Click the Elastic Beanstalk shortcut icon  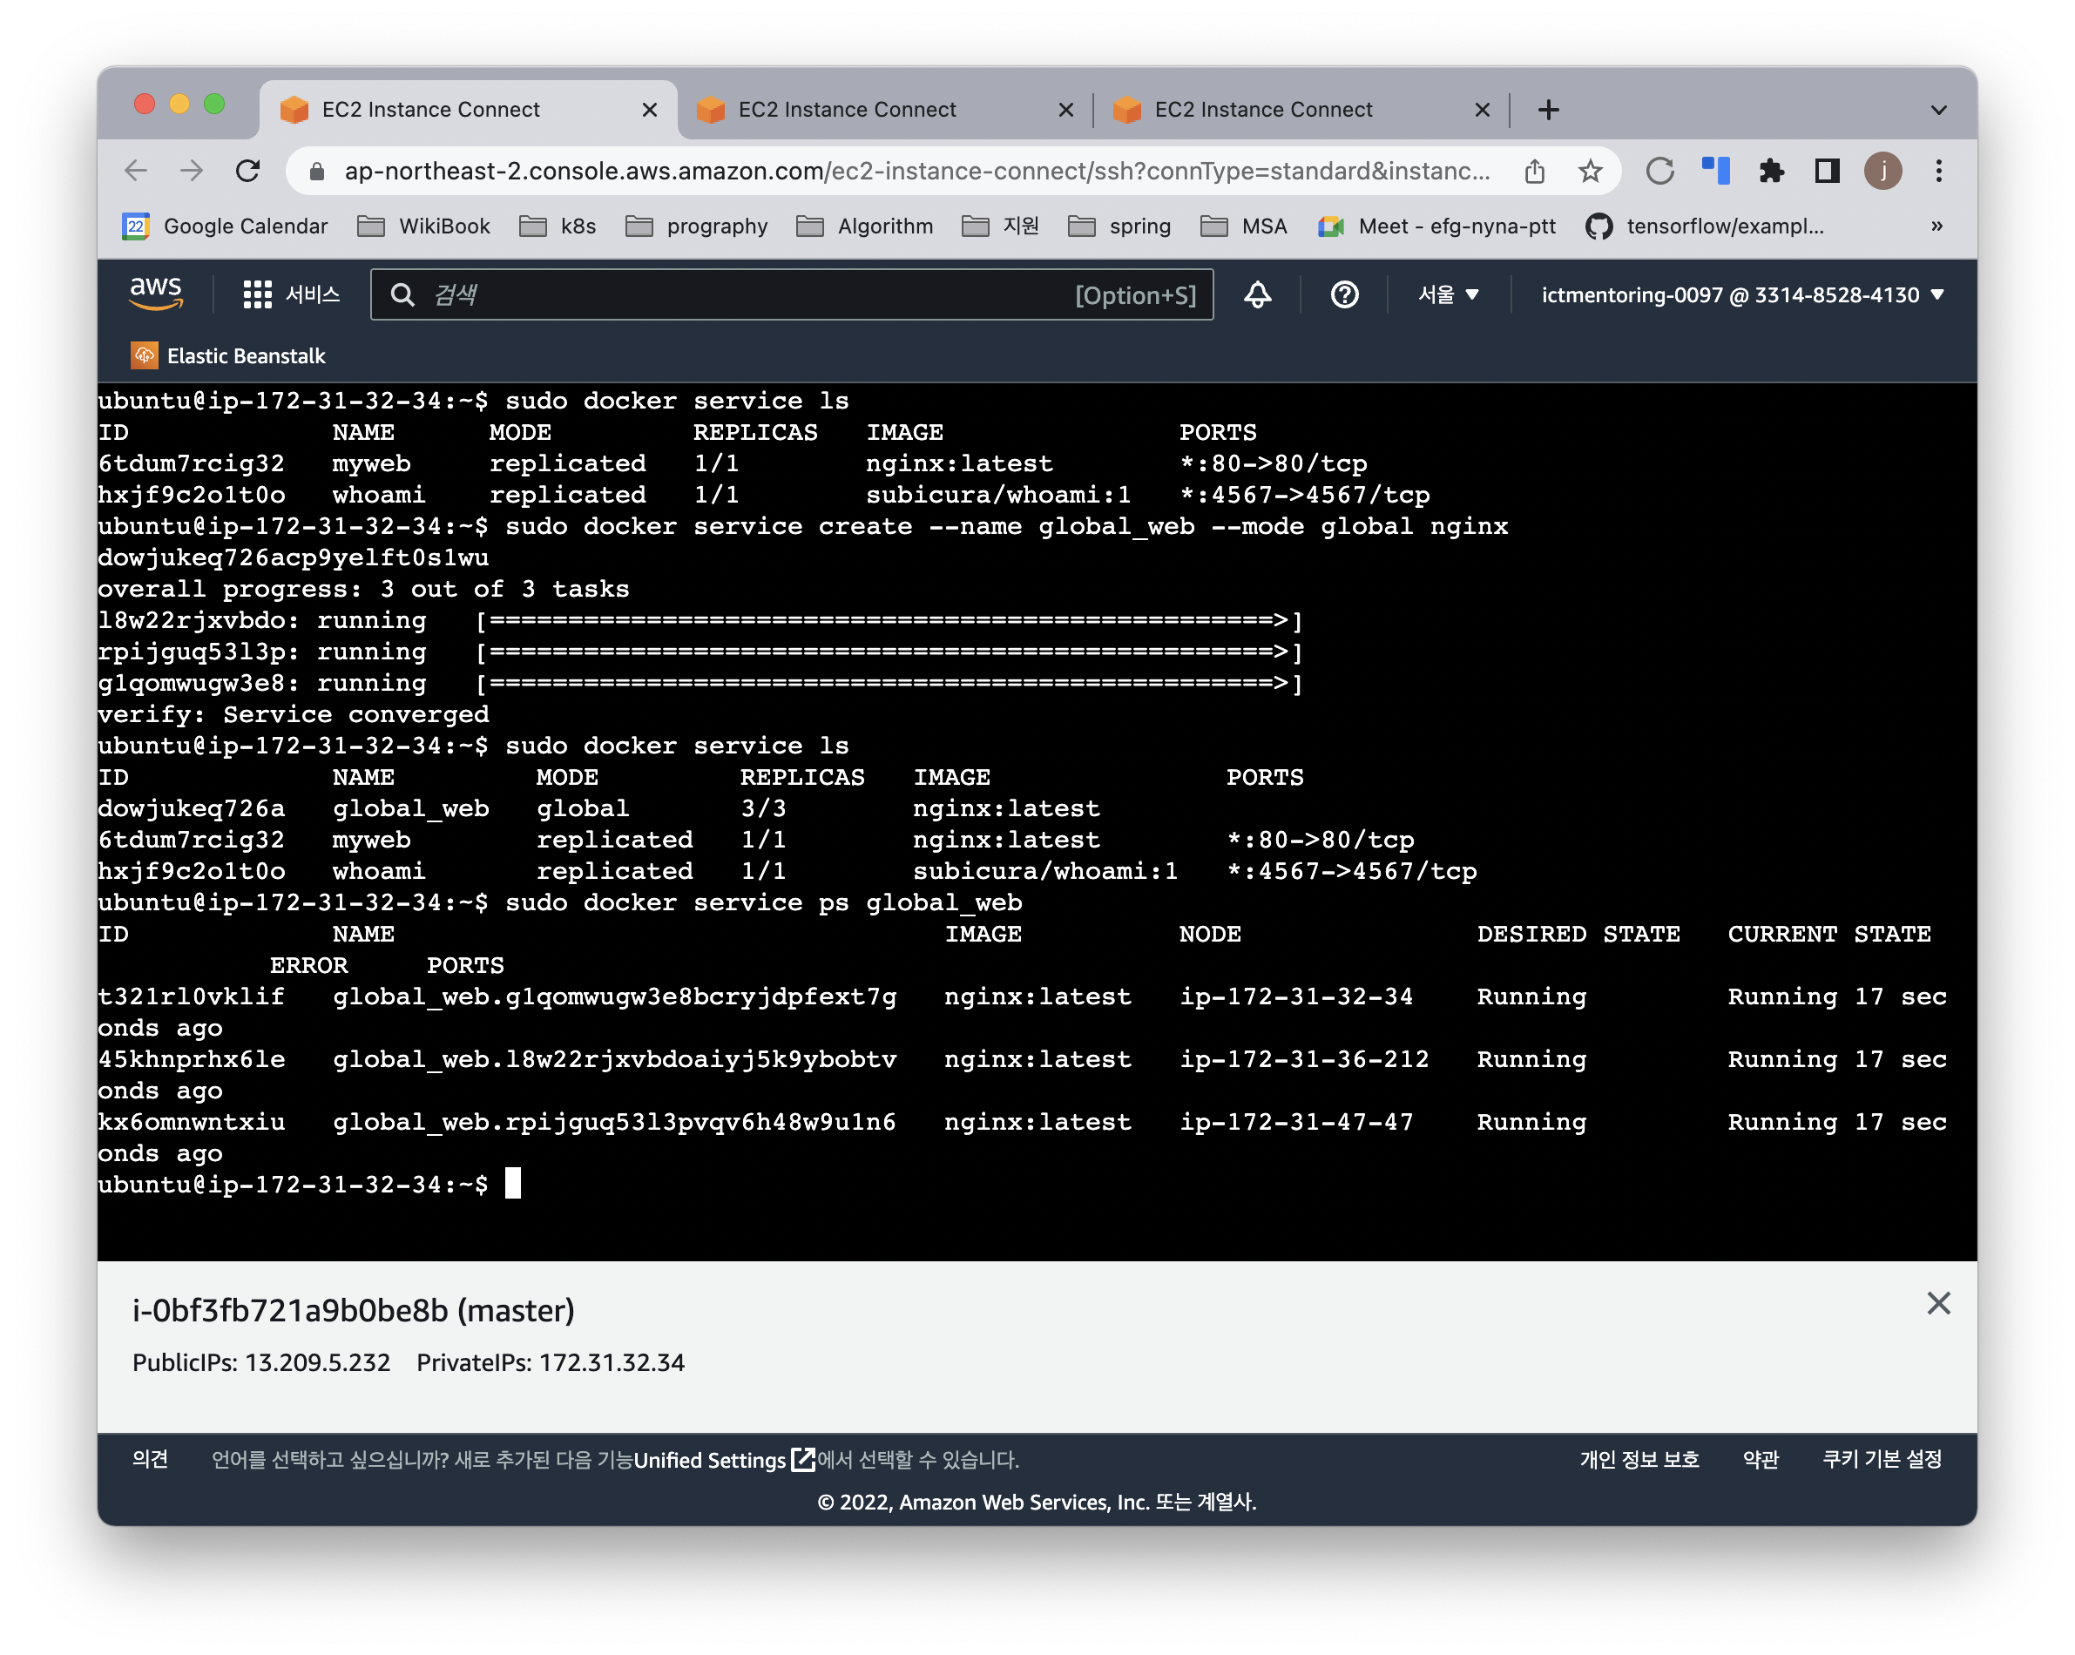(145, 355)
